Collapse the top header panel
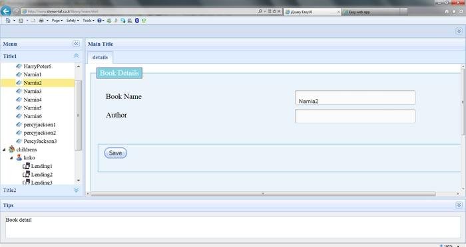The width and height of the screenshot is (466, 247). point(459,31)
